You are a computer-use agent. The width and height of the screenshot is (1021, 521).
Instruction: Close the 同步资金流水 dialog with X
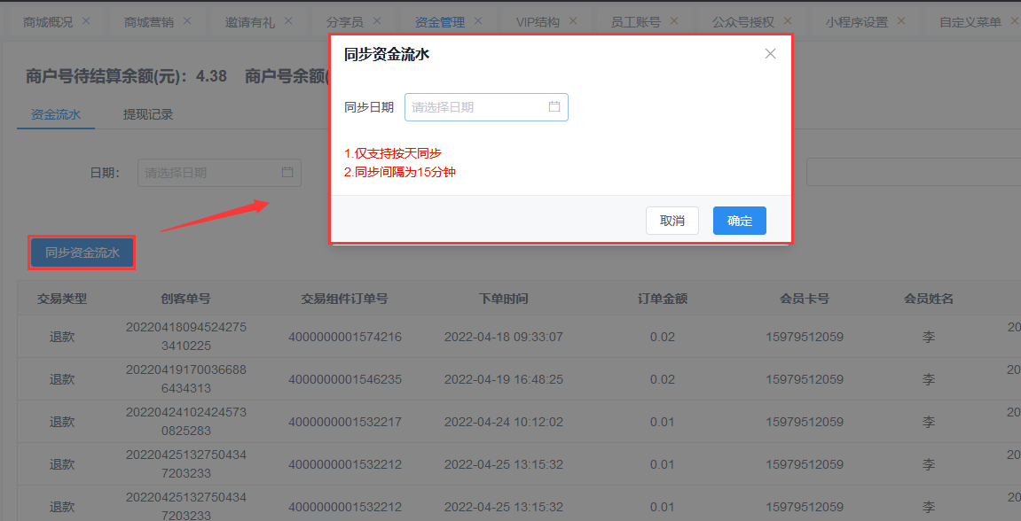[770, 54]
